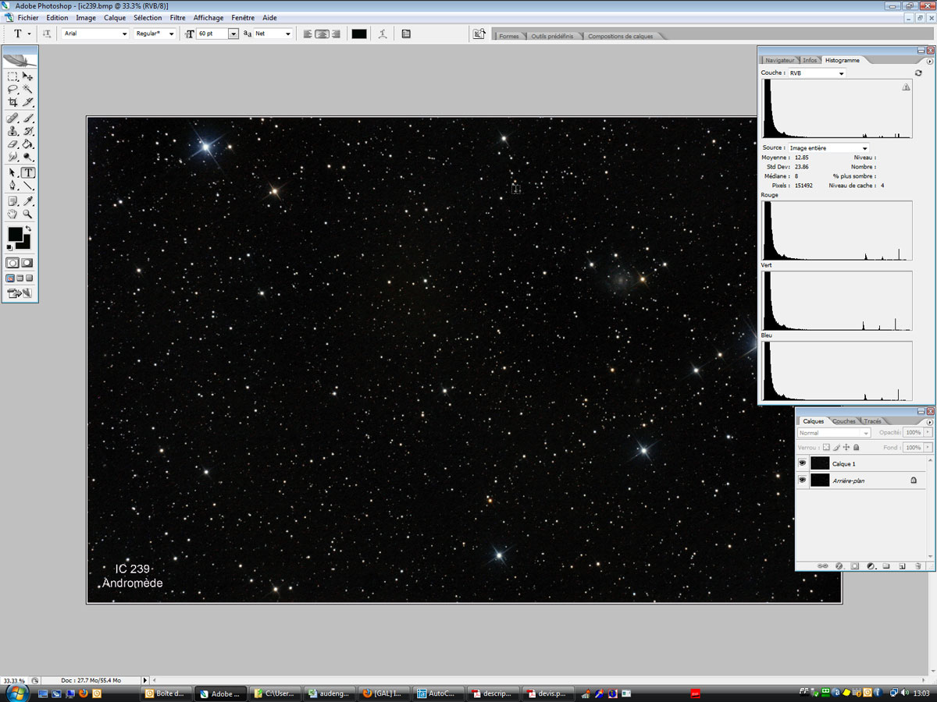937x702 pixels.
Task: Swap foreground and background colors
Action: (x=28, y=229)
